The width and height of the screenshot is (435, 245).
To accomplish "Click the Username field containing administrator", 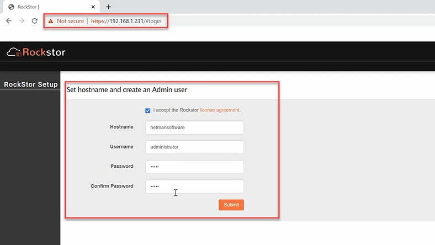I will 194,147.
